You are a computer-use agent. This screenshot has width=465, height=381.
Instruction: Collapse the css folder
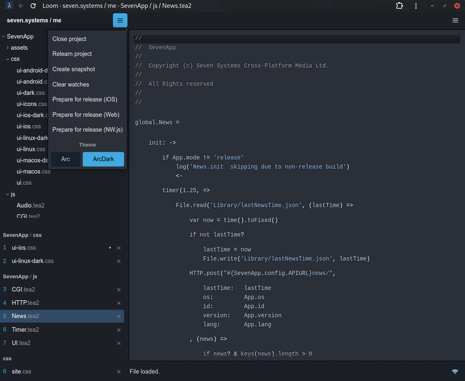[8, 59]
